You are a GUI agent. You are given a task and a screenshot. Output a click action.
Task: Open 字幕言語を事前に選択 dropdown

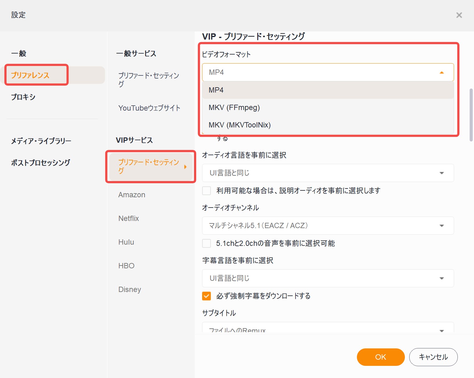click(328, 278)
